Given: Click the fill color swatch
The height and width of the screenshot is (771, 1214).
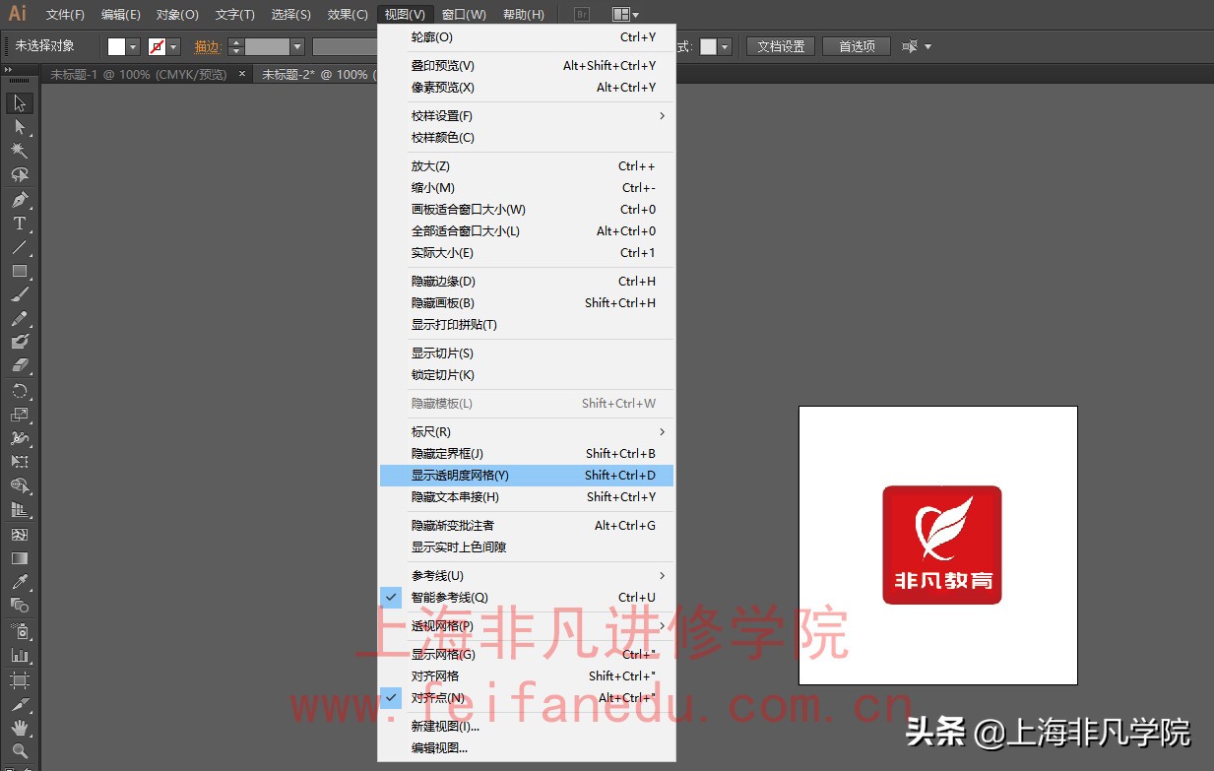Looking at the screenshot, I should (114, 45).
